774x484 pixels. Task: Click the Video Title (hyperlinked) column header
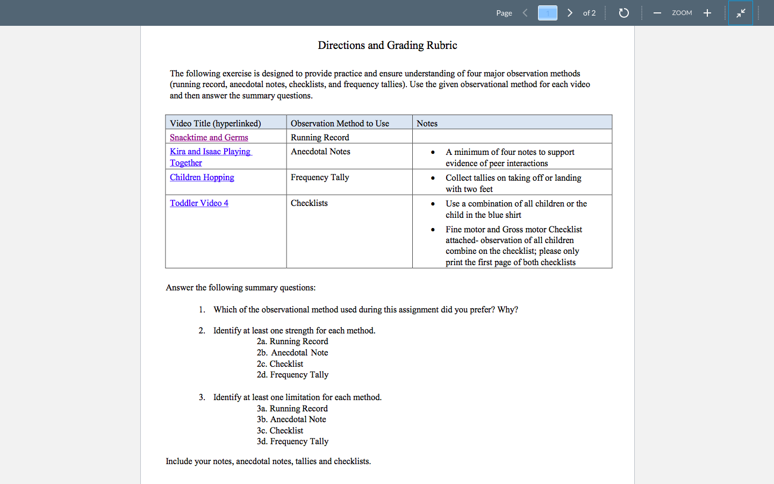pyautogui.click(x=226, y=122)
